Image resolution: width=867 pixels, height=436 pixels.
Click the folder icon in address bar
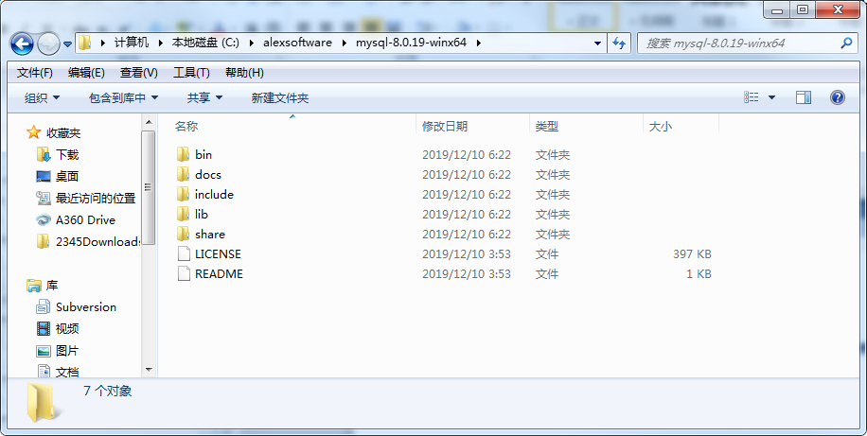tap(84, 43)
